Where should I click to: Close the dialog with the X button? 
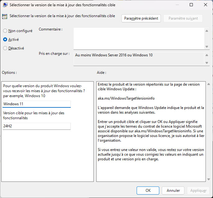[x=206, y=5]
